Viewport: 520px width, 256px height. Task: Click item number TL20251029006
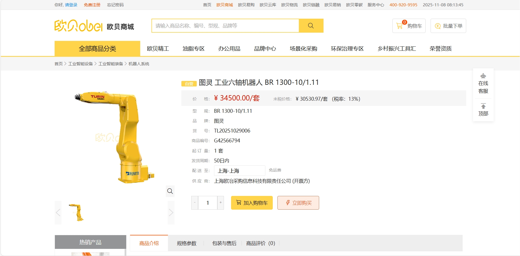click(x=232, y=131)
